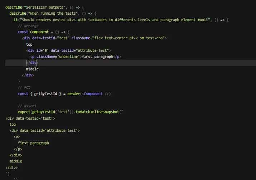Viewport: 256px width, 180px height.
Task: Click the "// Act" comment
Action: pyautogui.click(x=24, y=87)
